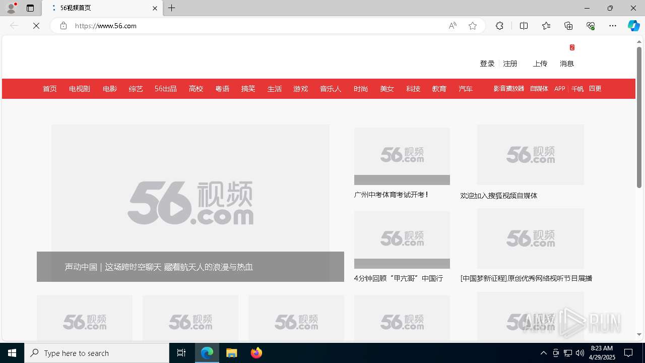
Task: Open the tab actions menu icon
Action: [x=30, y=8]
